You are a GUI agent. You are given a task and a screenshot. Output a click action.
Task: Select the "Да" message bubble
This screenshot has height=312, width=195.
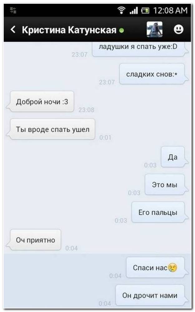(173, 157)
